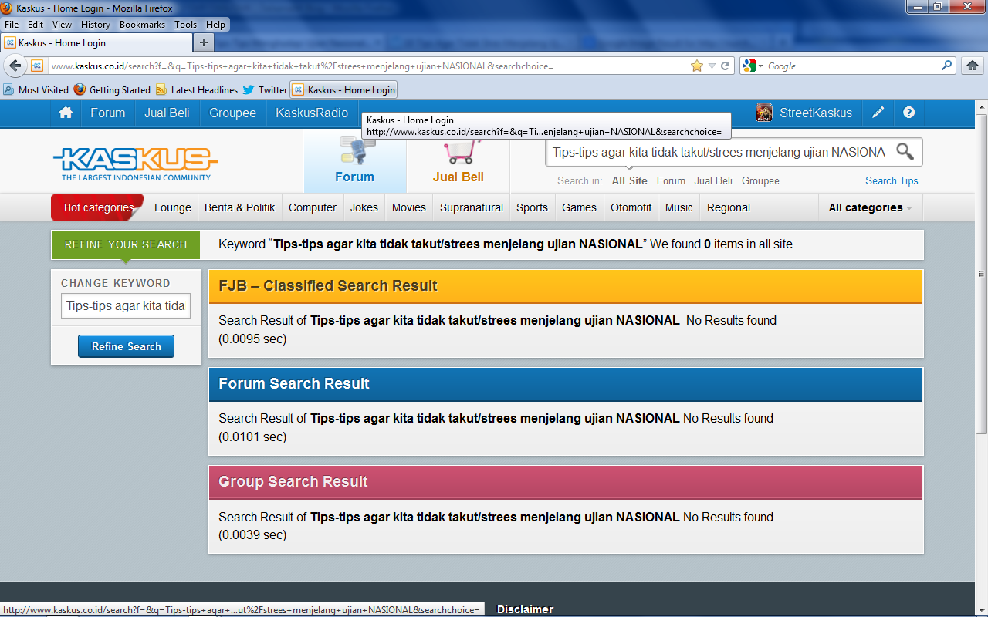Viewport: 988px width, 617px height.
Task: Click the Kaskus home icon in navbar
Action: (66, 113)
